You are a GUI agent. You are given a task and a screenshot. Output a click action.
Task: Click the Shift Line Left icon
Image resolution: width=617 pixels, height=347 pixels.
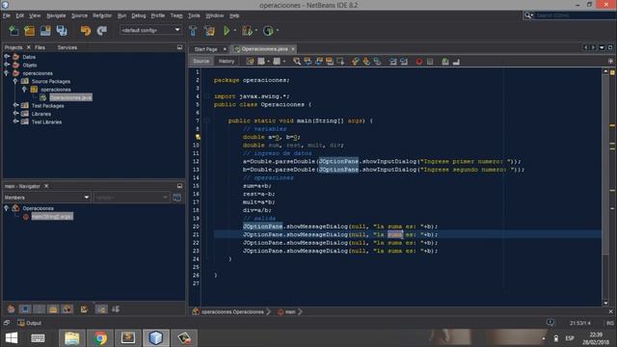pos(392,62)
